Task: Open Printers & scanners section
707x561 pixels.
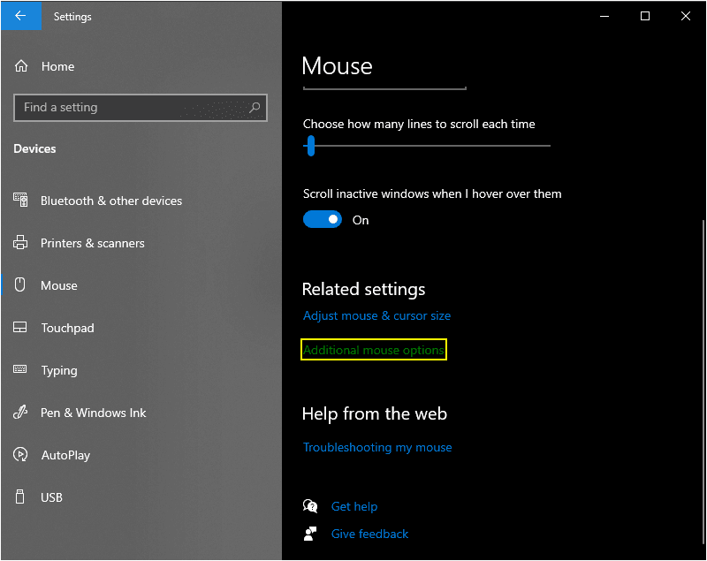Action: pos(93,243)
